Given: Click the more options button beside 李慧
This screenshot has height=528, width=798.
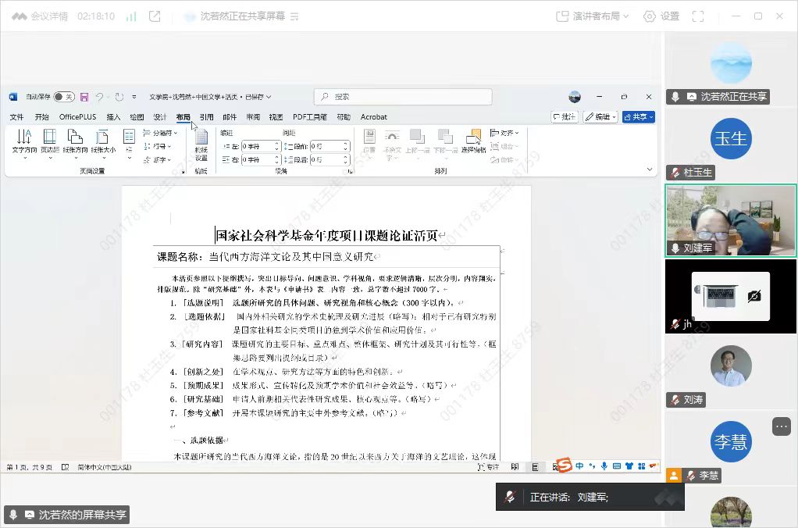Looking at the screenshot, I should (781, 426).
